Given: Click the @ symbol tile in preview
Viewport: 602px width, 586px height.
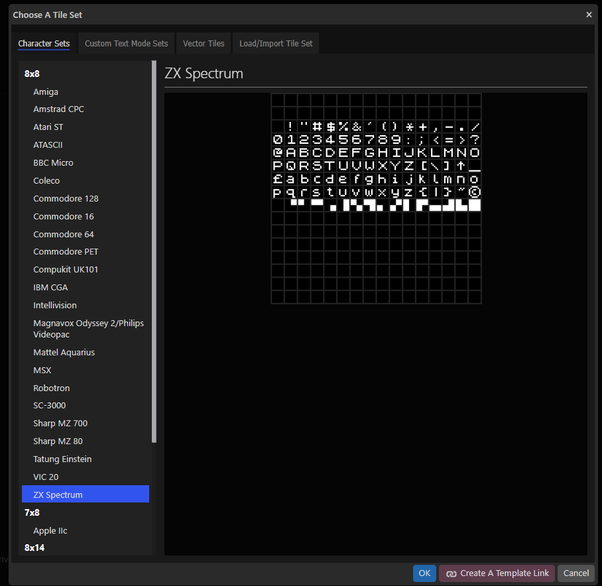Looking at the screenshot, I should (278, 152).
